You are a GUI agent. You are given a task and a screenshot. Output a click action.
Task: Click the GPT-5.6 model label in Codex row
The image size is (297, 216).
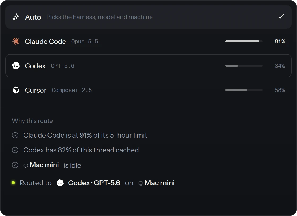pos(63,66)
